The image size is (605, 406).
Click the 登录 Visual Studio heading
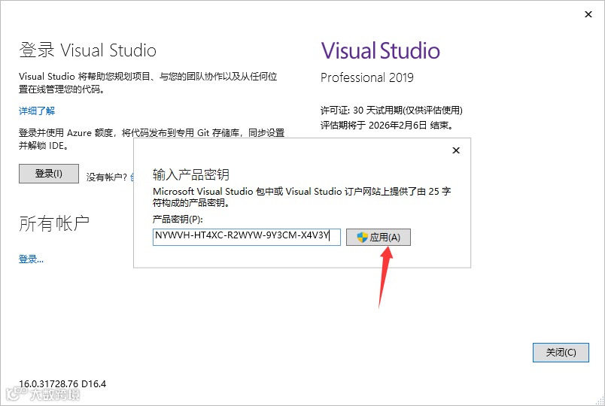coord(87,50)
